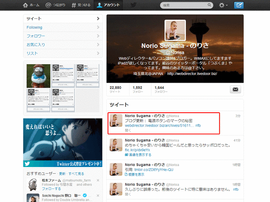Open the garden gnome photo thumbnail
Screen dimensions: 270x202
[x=38, y=76]
